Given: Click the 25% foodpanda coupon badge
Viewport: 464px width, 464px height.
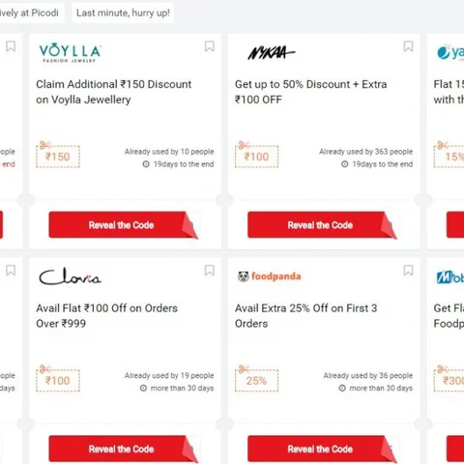Looking at the screenshot, I should coord(256,379).
